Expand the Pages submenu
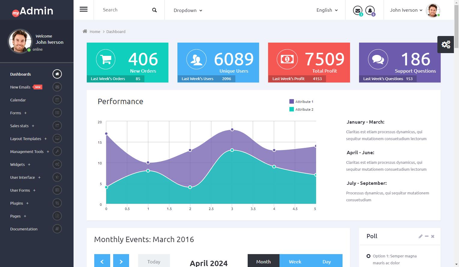Screen dimensions: 459x267 click(x=25, y=216)
